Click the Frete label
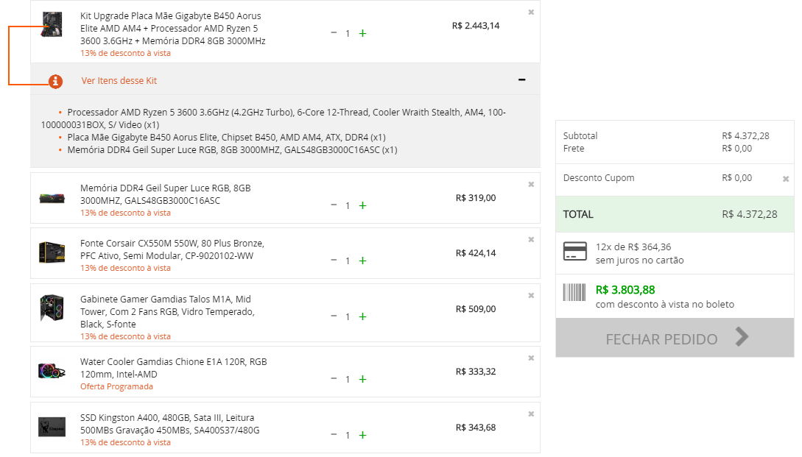The image size is (802, 457). tap(574, 149)
